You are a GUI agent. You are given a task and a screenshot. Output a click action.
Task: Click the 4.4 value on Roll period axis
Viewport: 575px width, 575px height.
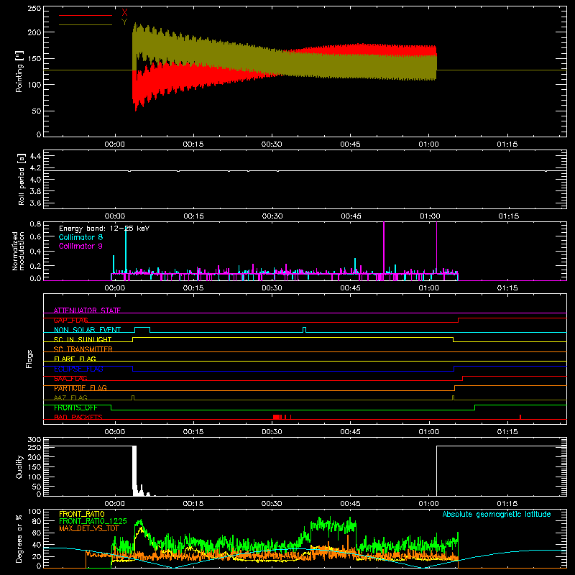click(35, 156)
